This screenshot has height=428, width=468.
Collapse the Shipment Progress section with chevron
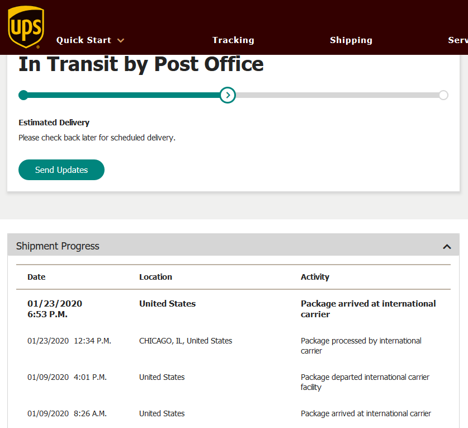[x=447, y=246]
